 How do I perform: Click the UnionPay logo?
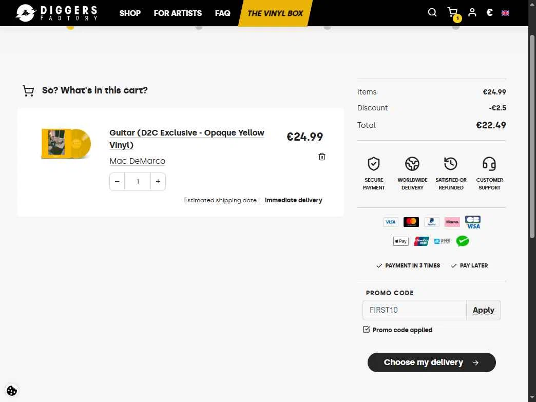click(422, 241)
